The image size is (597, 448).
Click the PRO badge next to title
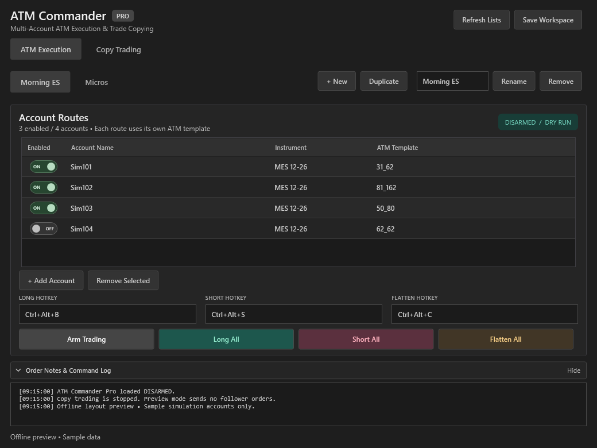point(123,16)
